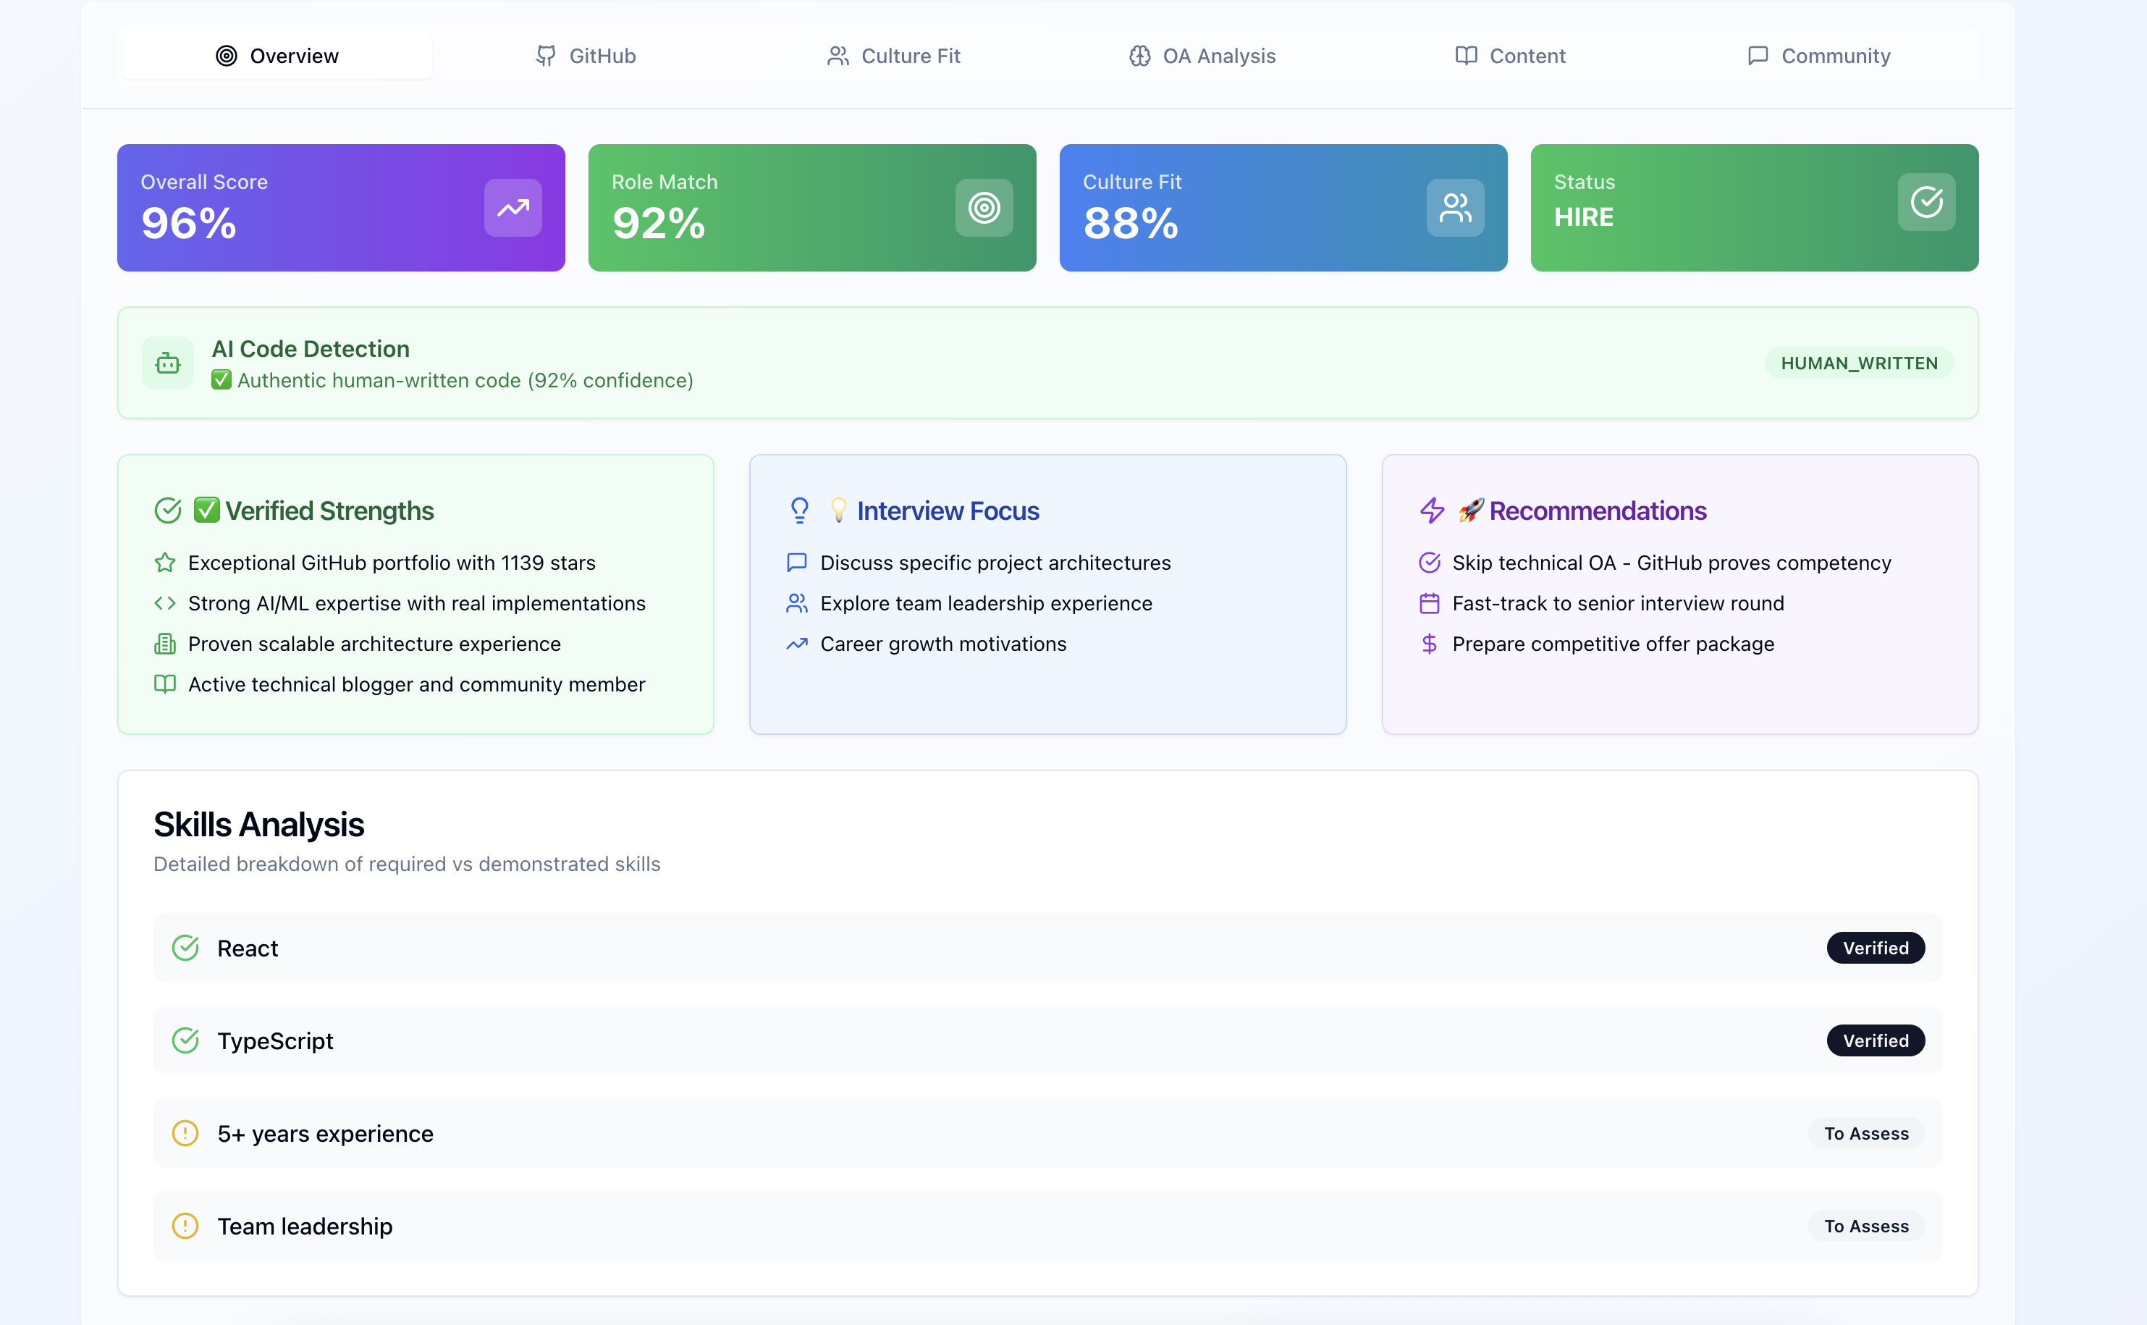Image resolution: width=2147 pixels, height=1325 pixels.
Task: Click the calendar icon for Fast-track interview
Action: coord(1430,604)
